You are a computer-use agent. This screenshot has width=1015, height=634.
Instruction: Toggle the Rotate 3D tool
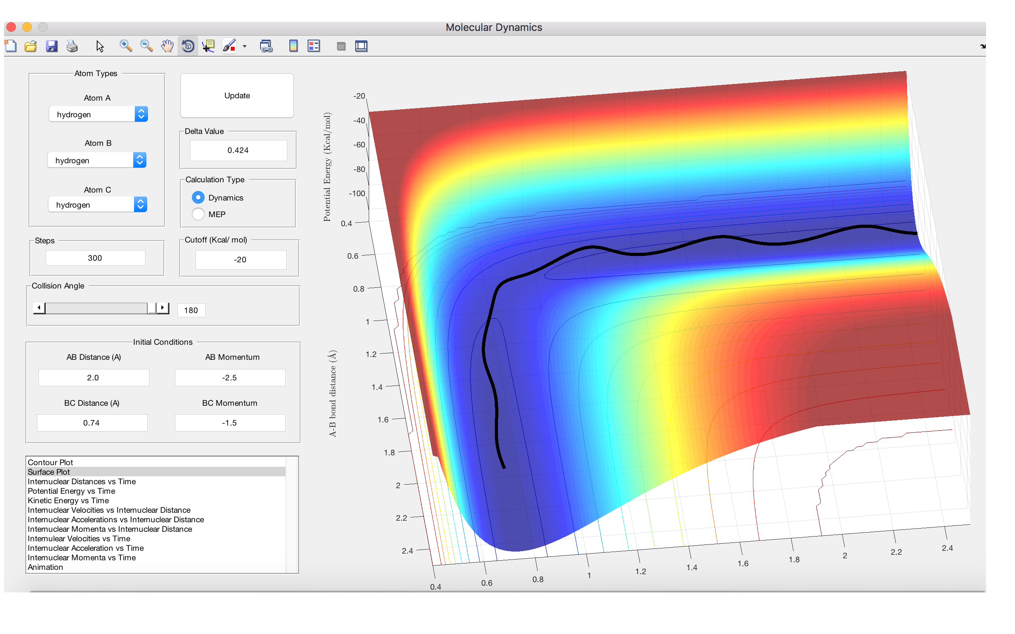(188, 46)
